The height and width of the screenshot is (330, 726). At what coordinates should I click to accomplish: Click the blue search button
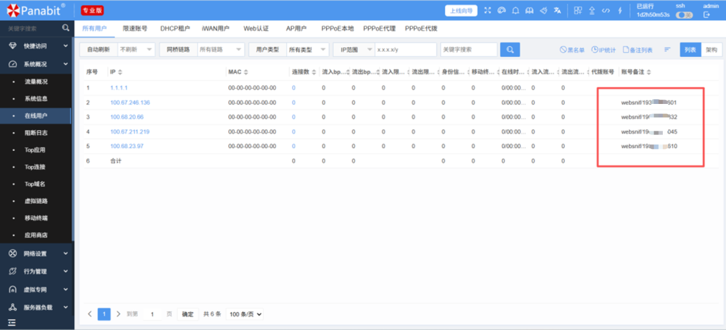click(x=510, y=50)
